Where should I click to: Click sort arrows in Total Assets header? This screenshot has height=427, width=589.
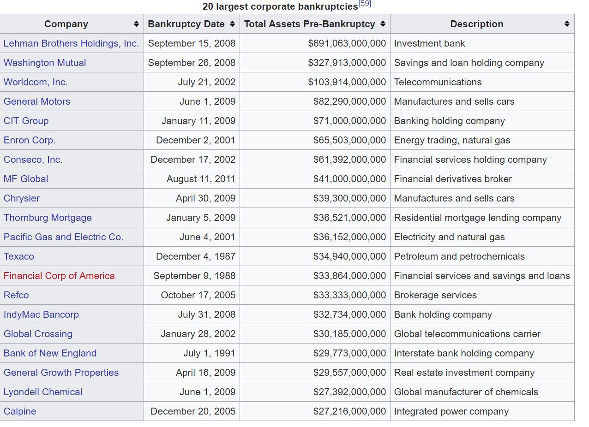pos(383,24)
